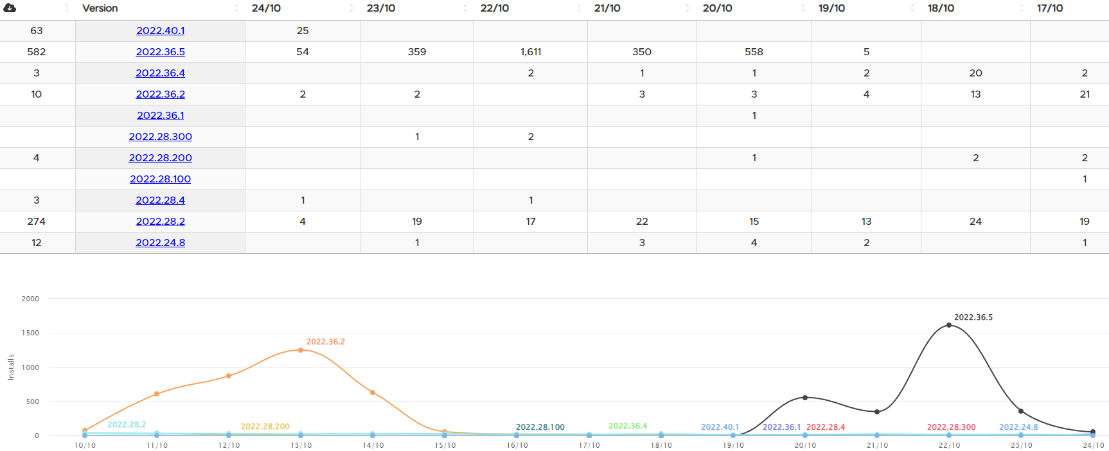1109x451 pixels.
Task: Click the 25 cell for 2022.40.1
Action: click(x=303, y=31)
